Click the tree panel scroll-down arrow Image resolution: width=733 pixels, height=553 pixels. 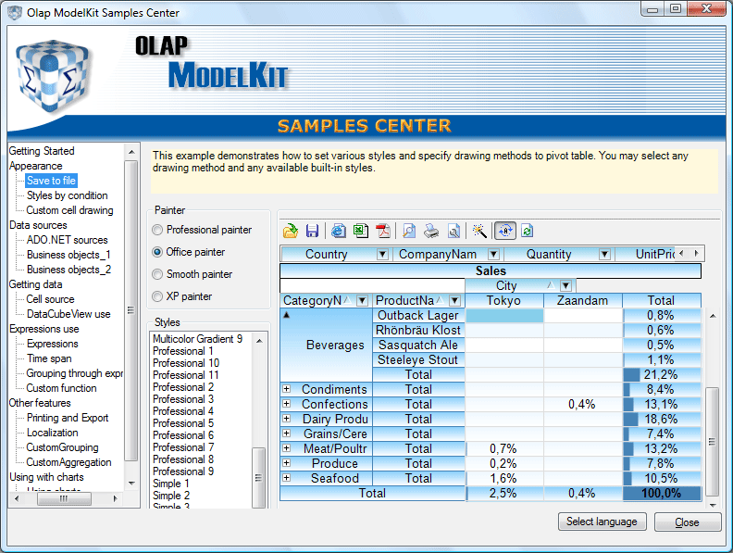131,484
